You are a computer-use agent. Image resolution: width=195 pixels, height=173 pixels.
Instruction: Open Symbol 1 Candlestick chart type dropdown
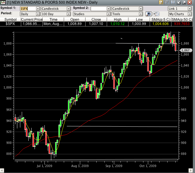(x=55, y=9)
